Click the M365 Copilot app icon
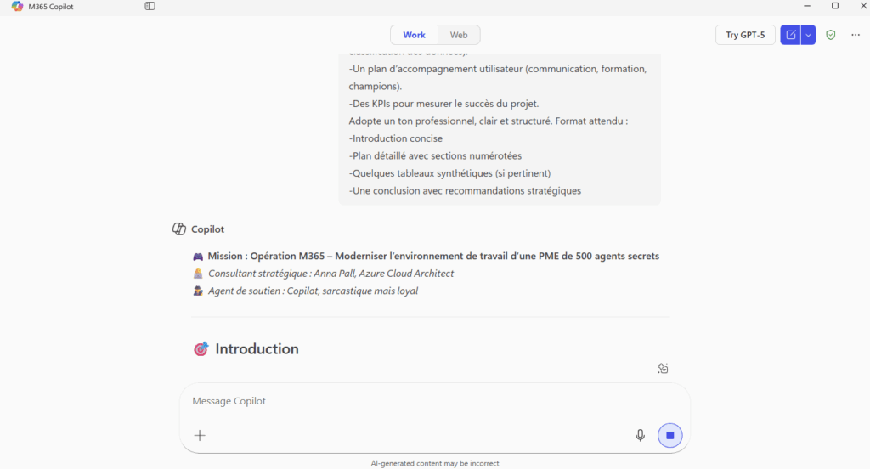870x469 pixels. (16, 6)
